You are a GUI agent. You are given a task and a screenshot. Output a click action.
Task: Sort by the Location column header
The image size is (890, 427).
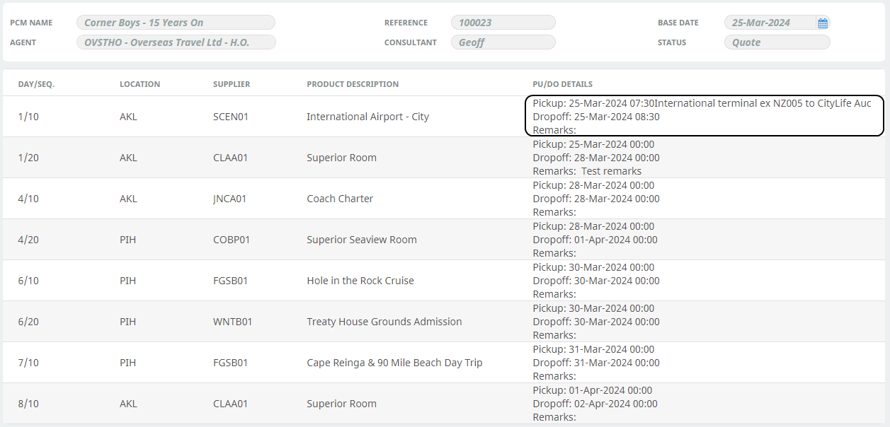coord(139,84)
